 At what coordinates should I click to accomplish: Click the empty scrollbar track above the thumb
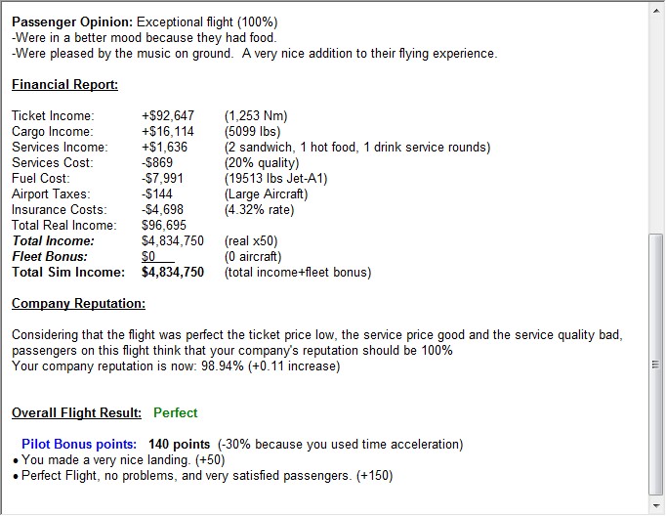point(656,125)
